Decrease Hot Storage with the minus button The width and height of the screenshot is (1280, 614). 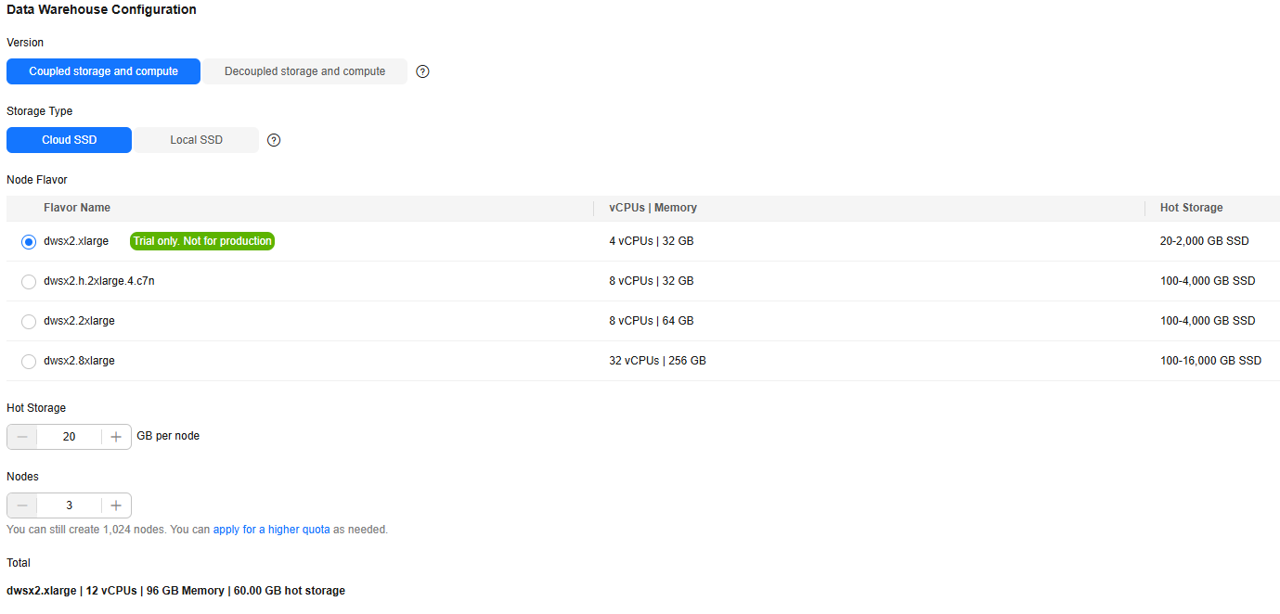pos(22,437)
